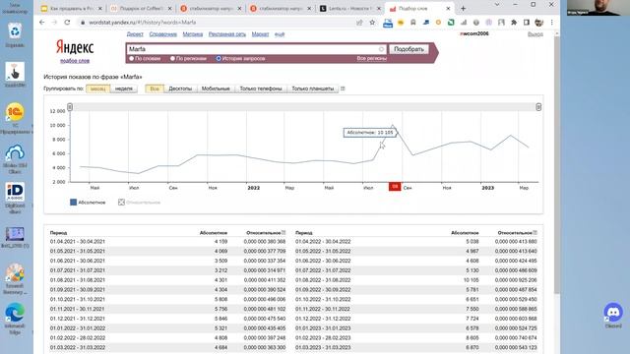Open the Метрика link
The image size is (630, 354).
(x=193, y=34)
